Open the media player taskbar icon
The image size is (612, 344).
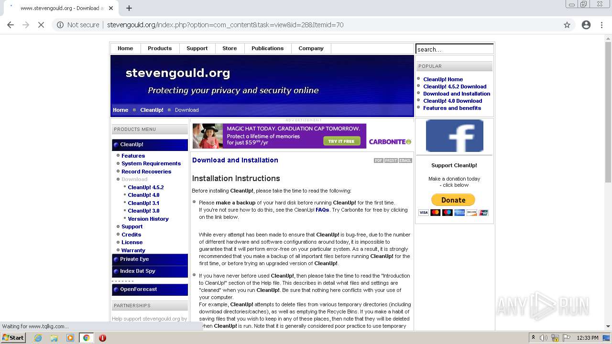pyautogui.click(x=70, y=338)
